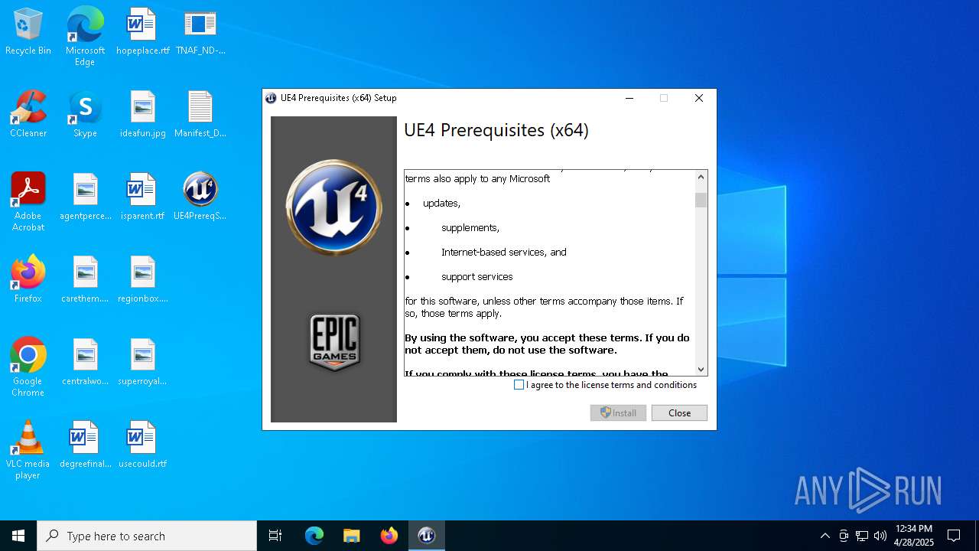Open File Explorer from the taskbar

(x=352, y=536)
